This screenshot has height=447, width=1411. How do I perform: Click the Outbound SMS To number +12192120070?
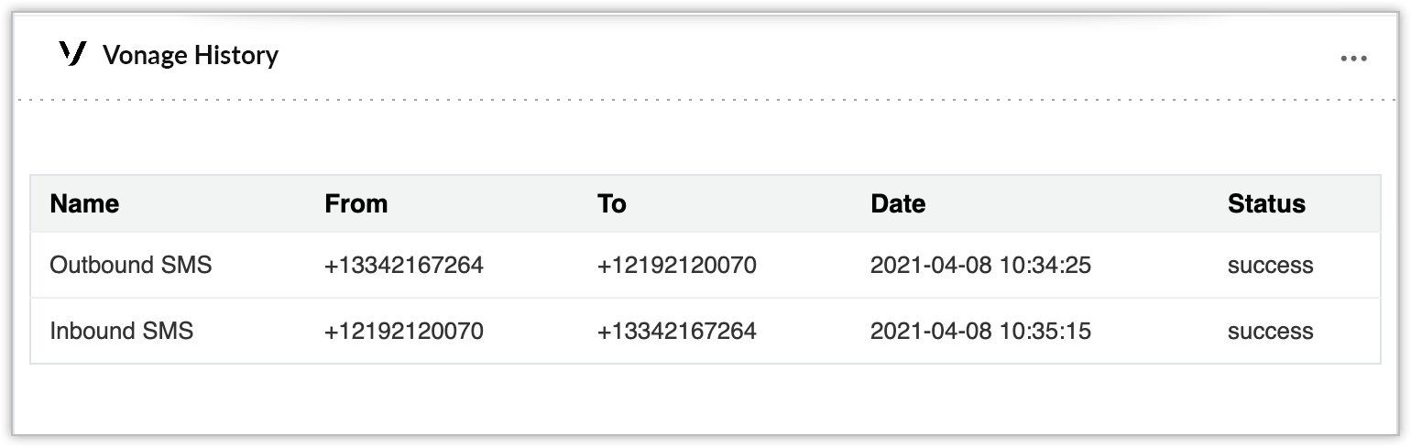click(676, 266)
